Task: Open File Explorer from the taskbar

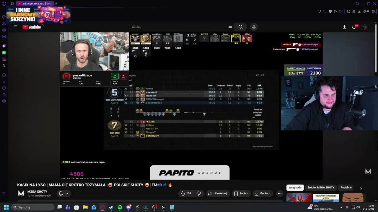Action: tap(85, 207)
